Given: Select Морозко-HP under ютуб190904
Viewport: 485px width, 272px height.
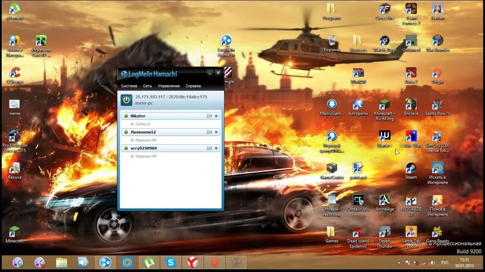Looking at the screenshot, I should tap(146, 156).
